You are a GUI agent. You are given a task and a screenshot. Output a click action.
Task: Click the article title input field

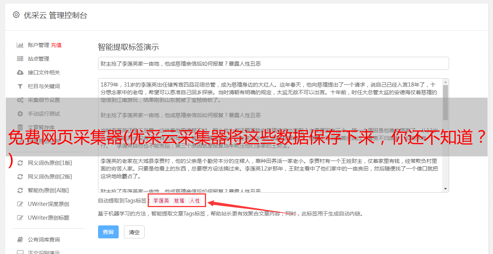(x=273, y=63)
